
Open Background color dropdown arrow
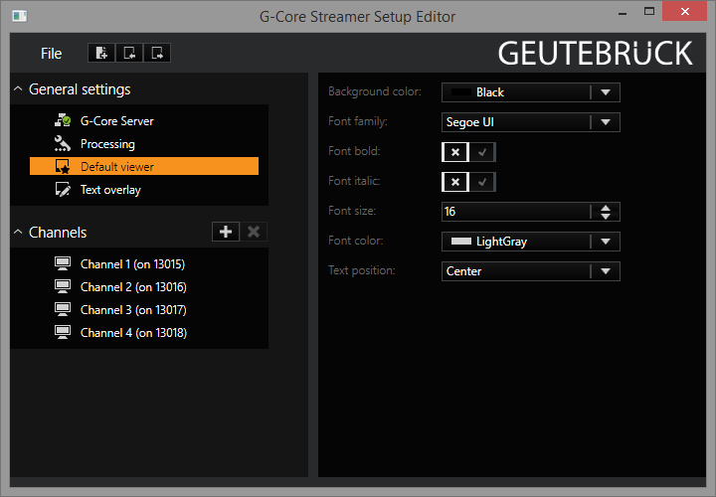(606, 92)
